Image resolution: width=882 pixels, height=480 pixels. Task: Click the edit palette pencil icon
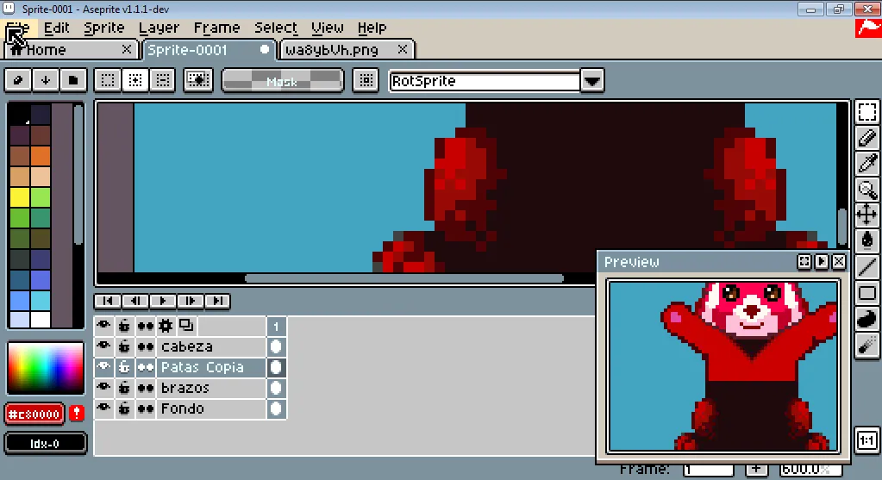click(18, 80)
